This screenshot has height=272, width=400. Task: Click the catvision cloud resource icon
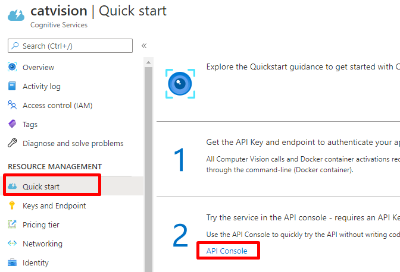pos(16,14)
